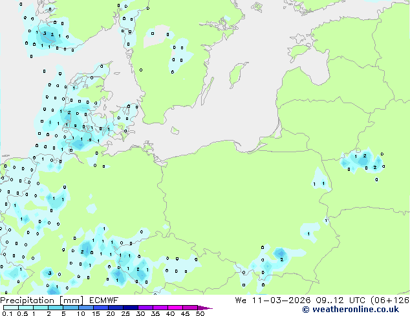Click the legend swatch between 0.1 and 0.5
Screen dimensions: 410x316
(x=11, y=308)
